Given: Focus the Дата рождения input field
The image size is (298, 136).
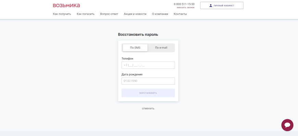Looking at the screenshot, I should [x=148, y=81].
